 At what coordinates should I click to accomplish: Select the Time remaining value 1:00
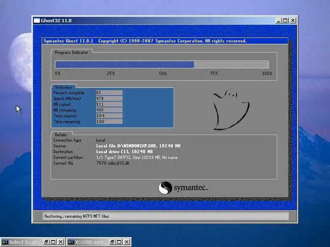point(109,121)
